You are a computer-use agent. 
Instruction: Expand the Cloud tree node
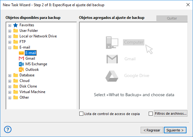[x=10, y=81]
